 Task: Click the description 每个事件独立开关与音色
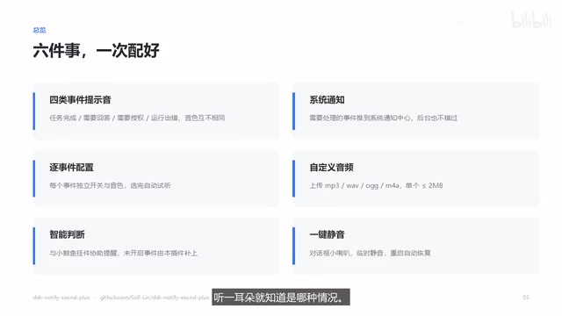[110, 185]
